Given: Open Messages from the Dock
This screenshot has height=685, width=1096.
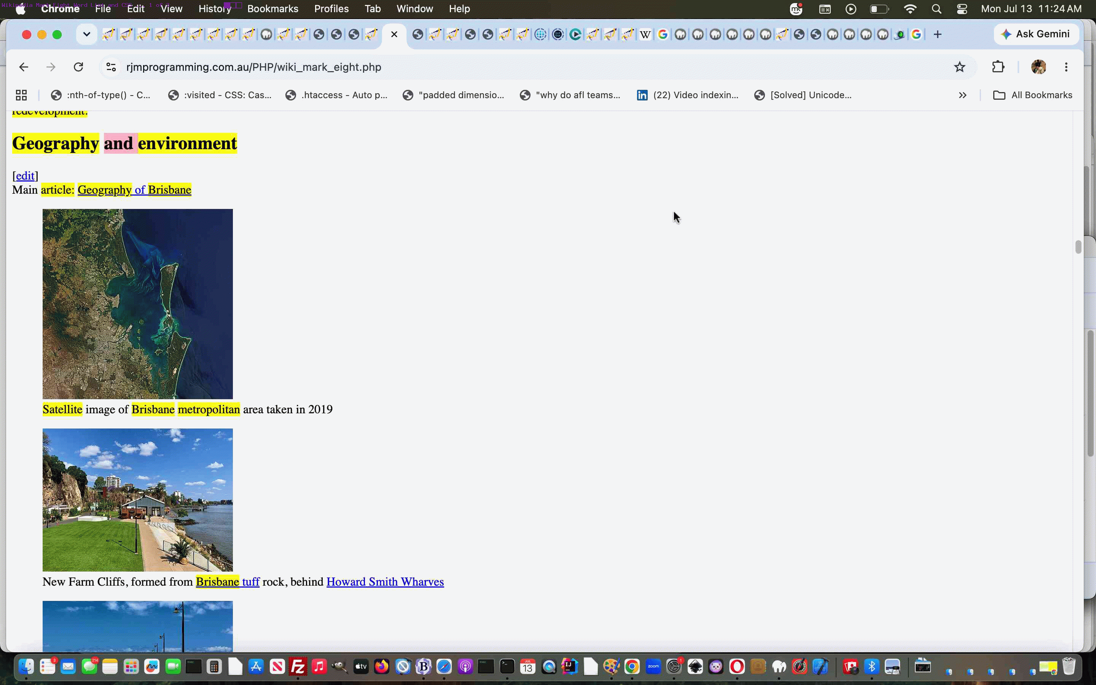Looking at the screenshot, I should click(89, 666).
